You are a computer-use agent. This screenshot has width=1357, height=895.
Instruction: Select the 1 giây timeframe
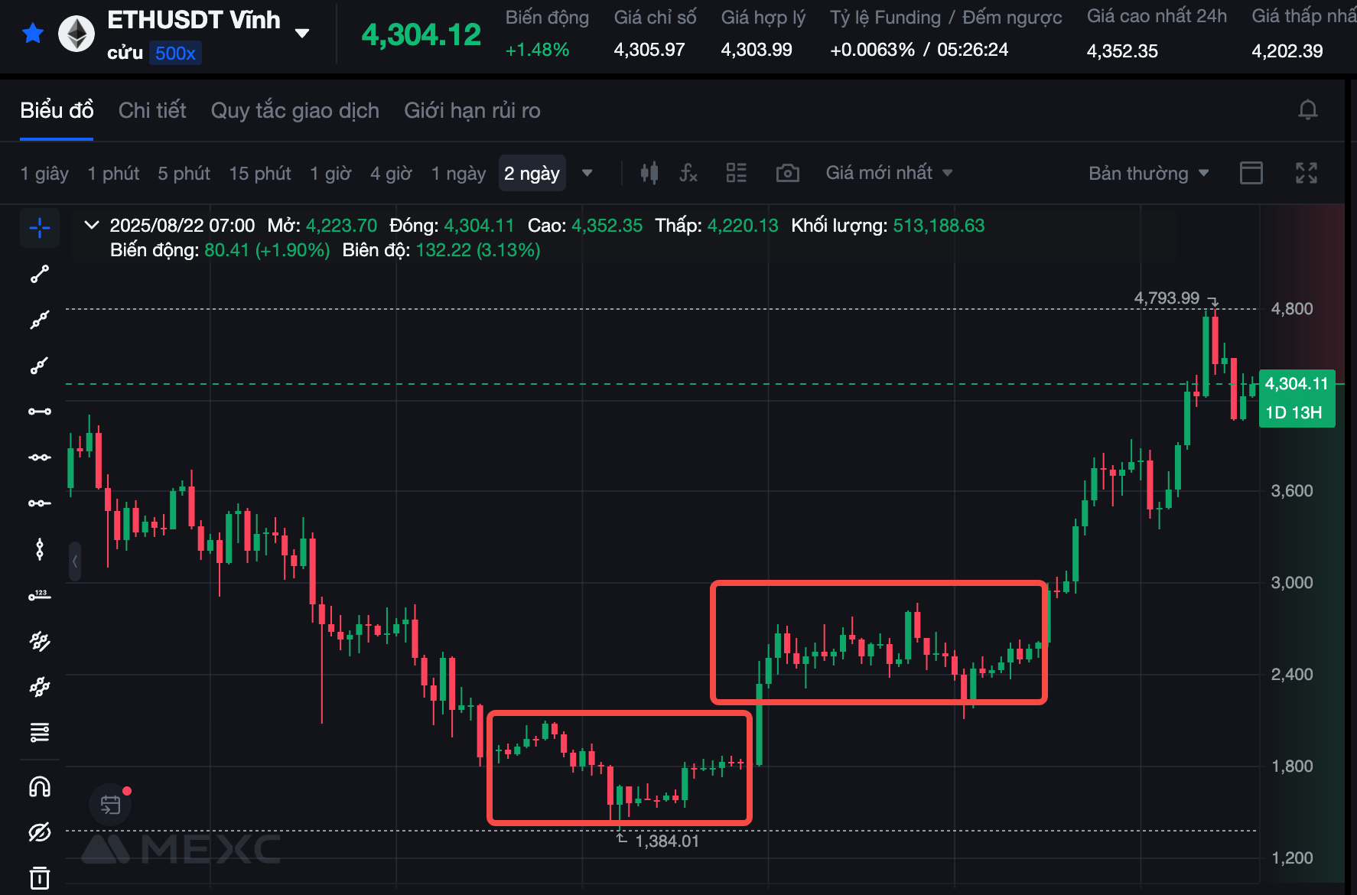pyautogui.click(x=44, y=174)
